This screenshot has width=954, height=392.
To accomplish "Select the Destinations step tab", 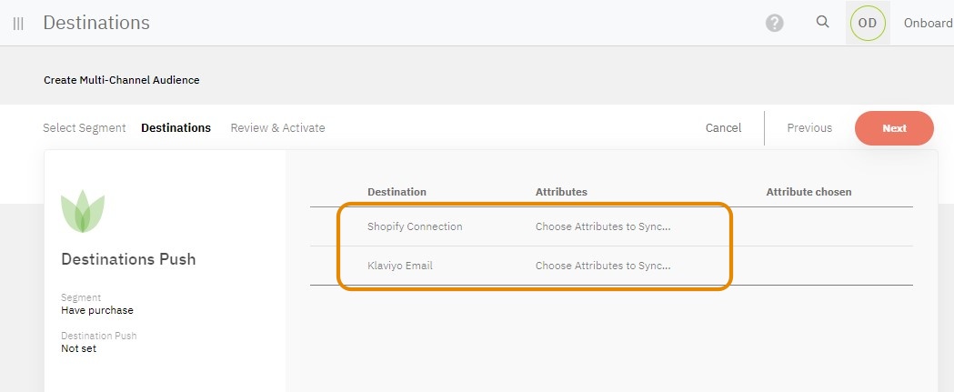I will pos(176,128).
